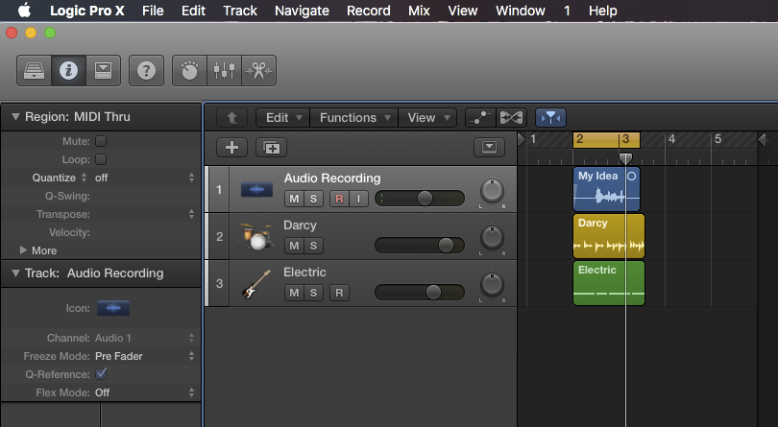Screen dimensions: 778x427
Task: Open the Mix menu
Action: point(419,11)
